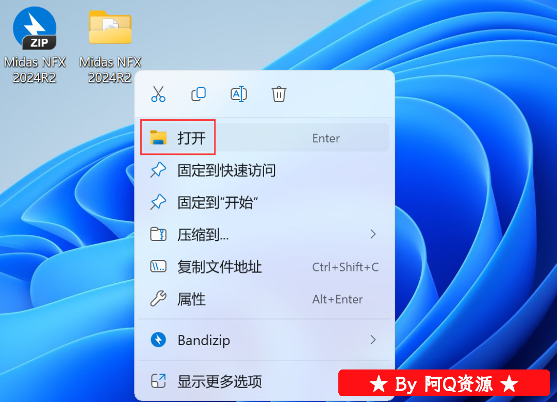Viewport: 557px width, 402px height.
Task: Select 固定到"开始" menu entry
Action: click(265, 202)
